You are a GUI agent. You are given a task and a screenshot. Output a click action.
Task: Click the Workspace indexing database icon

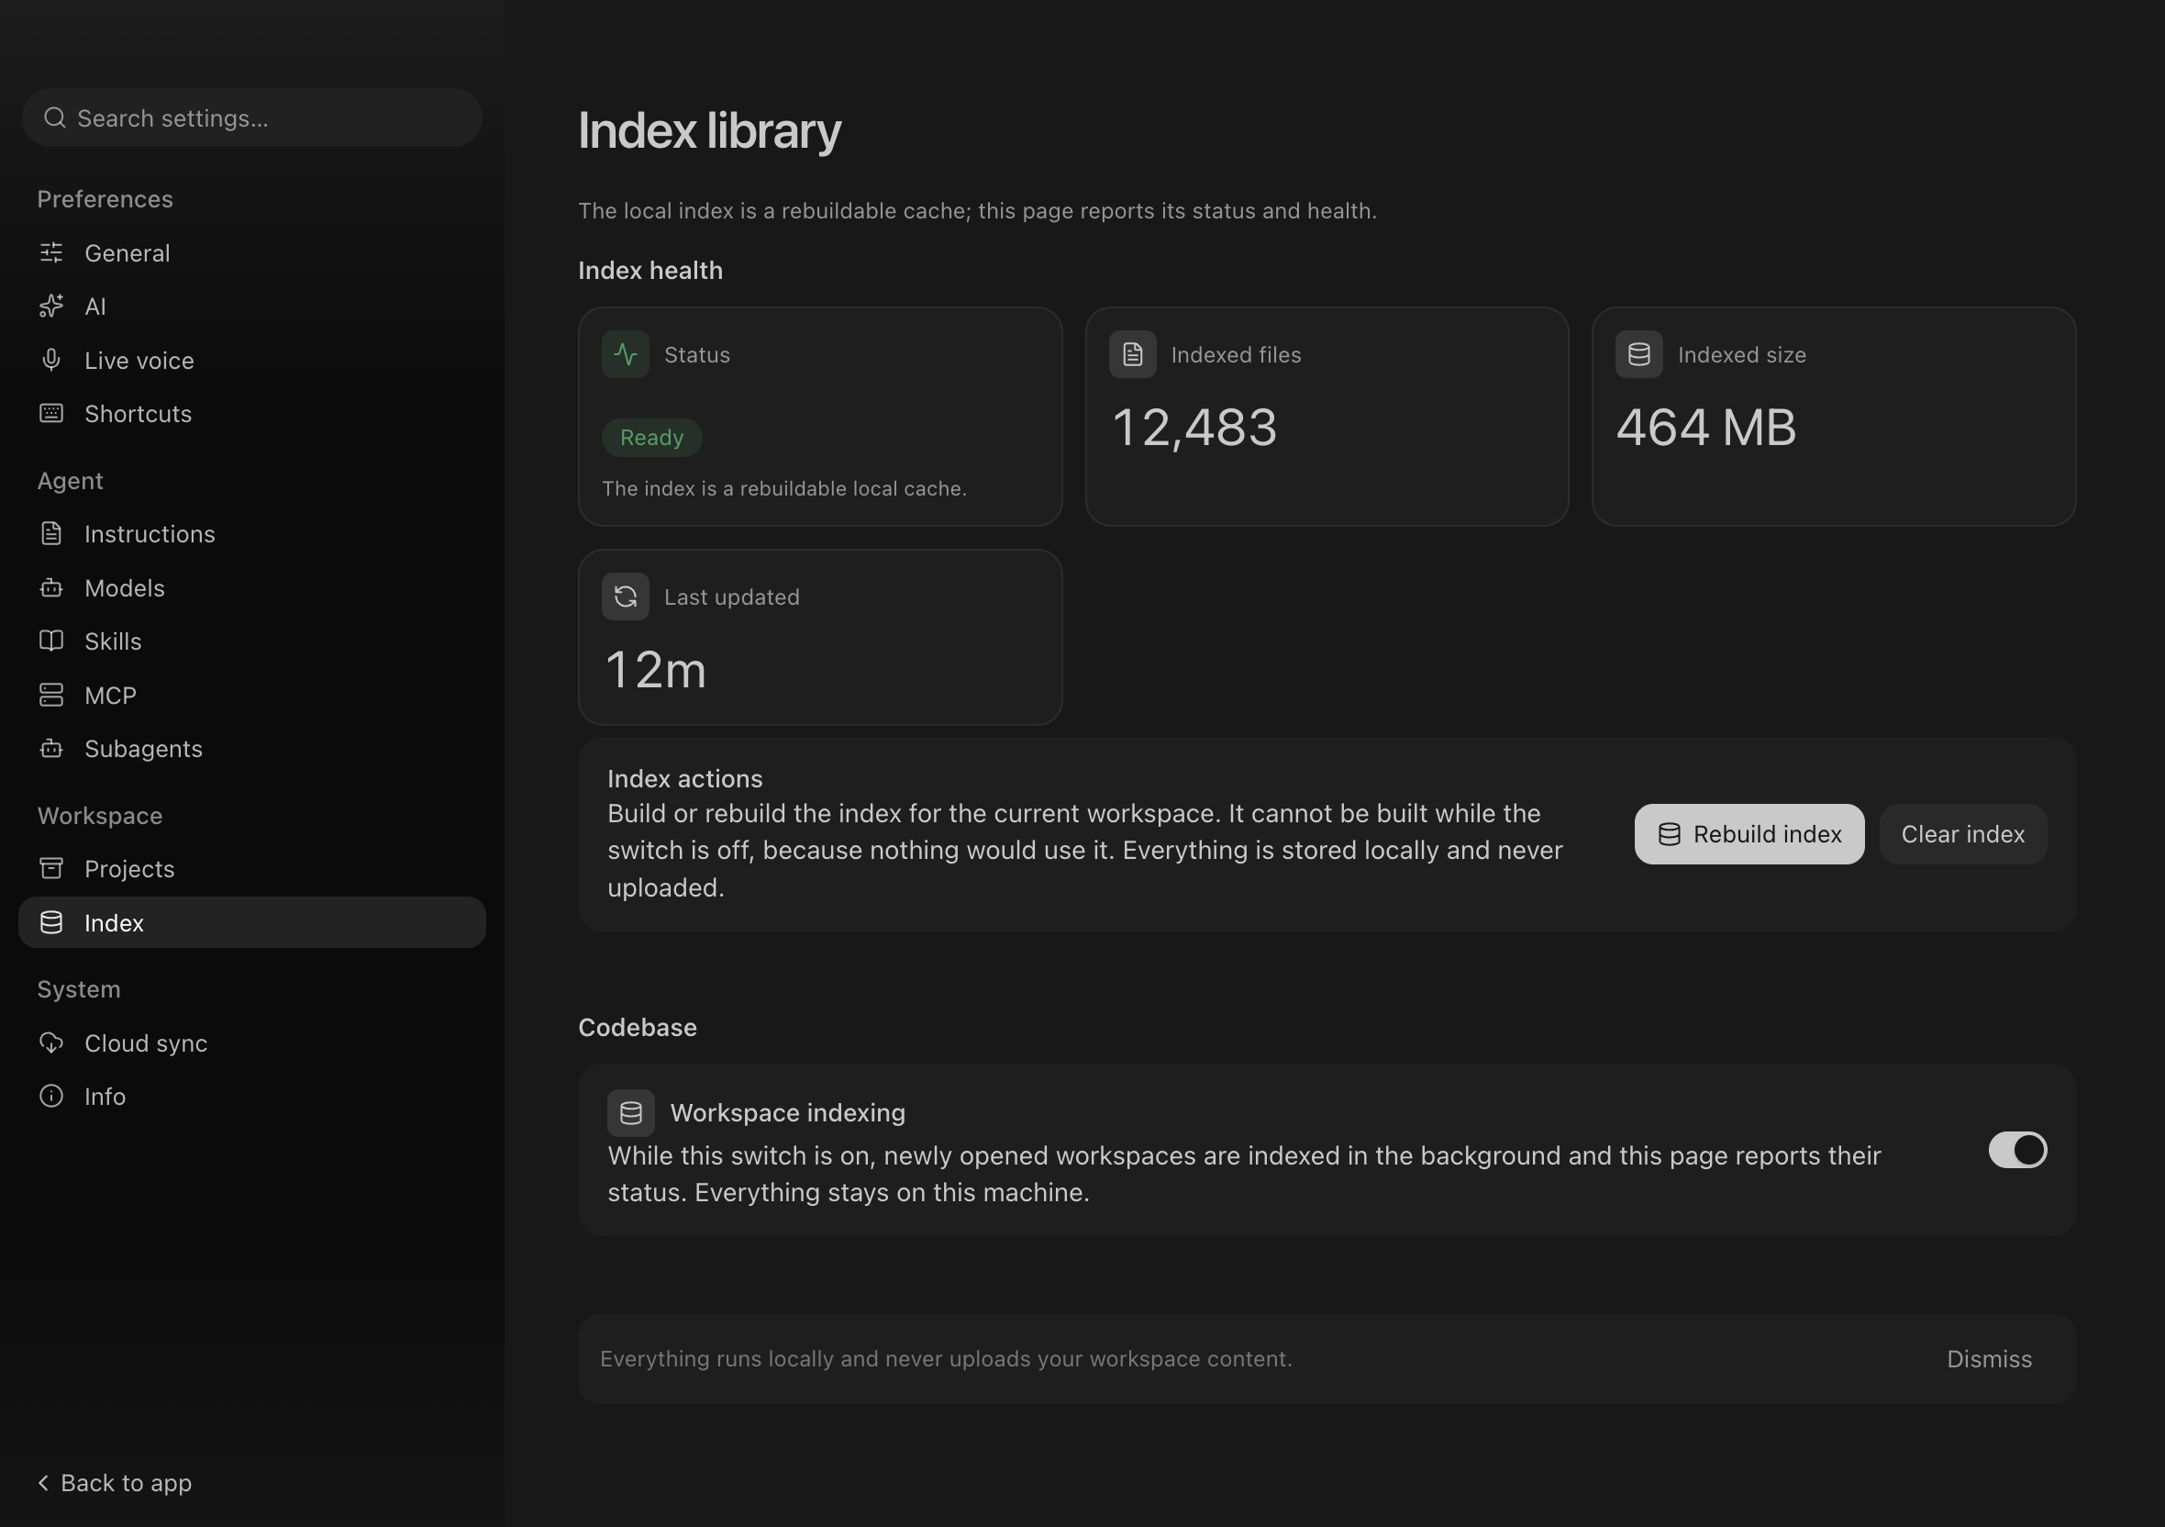tap(631, 1113)
